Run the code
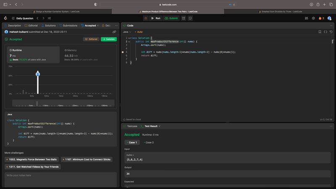Viewport: 336px width, 189px height. 156,18
